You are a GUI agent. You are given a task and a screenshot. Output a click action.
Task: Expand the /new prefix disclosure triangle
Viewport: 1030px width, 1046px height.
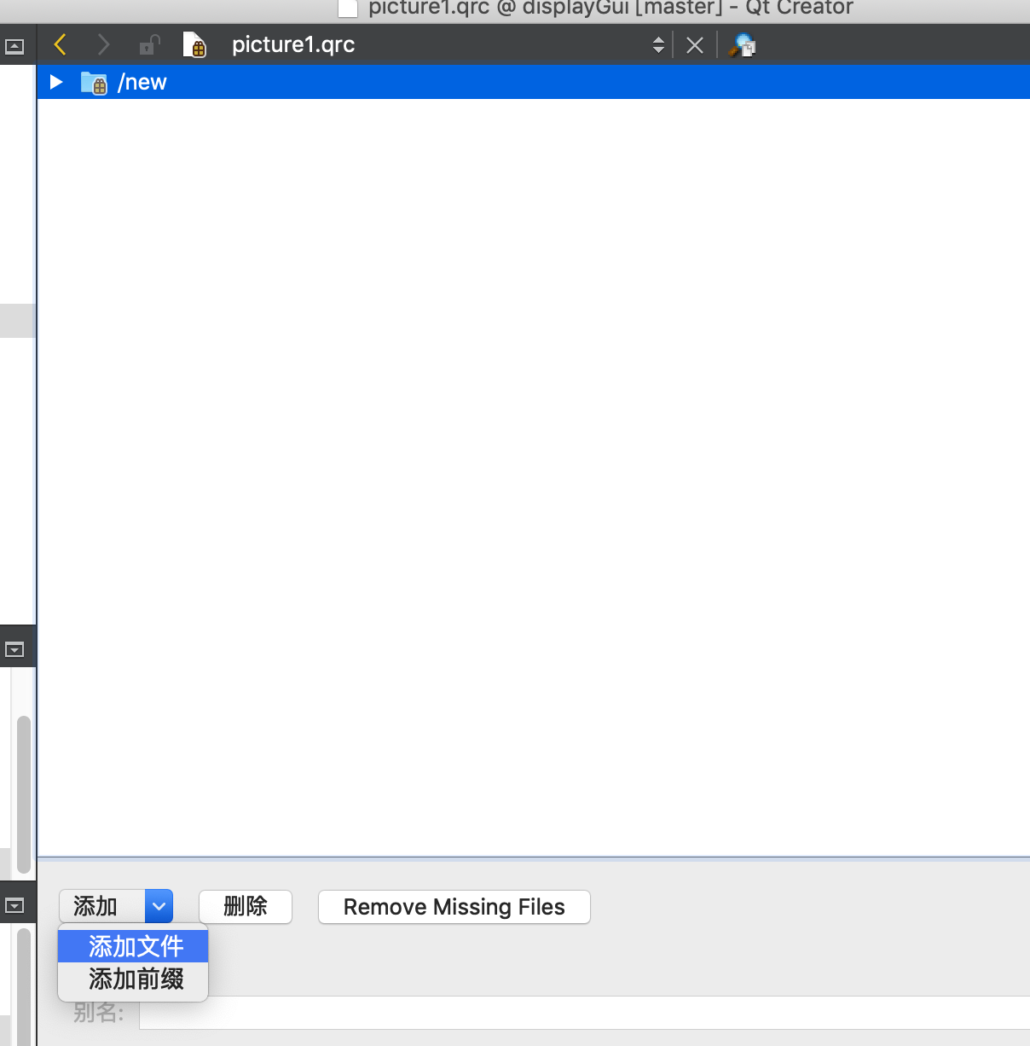click(x=55, y=81)
